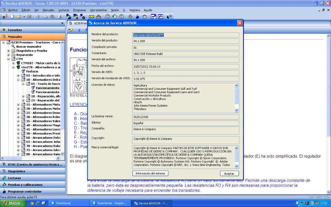
Task: Click the stopwatch timer toolbar icon
Action: tap(144, 17)
